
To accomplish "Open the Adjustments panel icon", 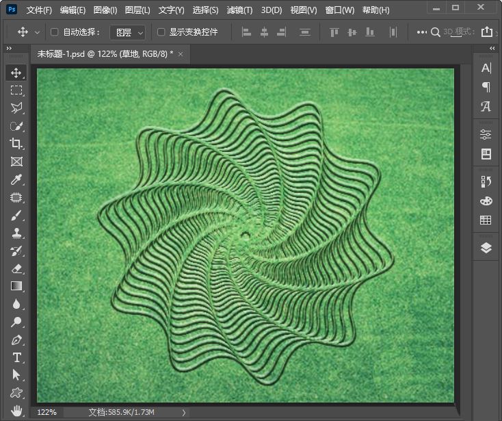I will (x=486, y=134).
